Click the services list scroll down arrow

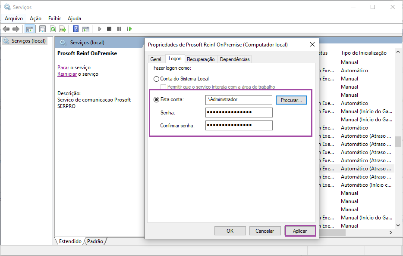click(x=398, y=225)
